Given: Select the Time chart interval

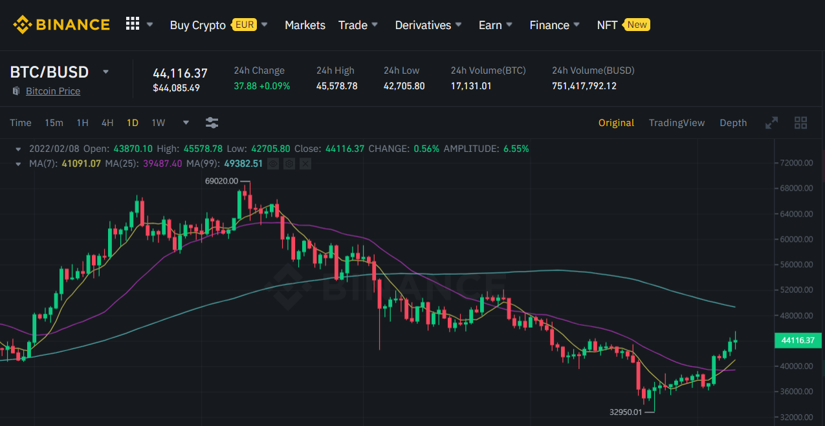Looking at the screenshot, I should coord(21,123).
